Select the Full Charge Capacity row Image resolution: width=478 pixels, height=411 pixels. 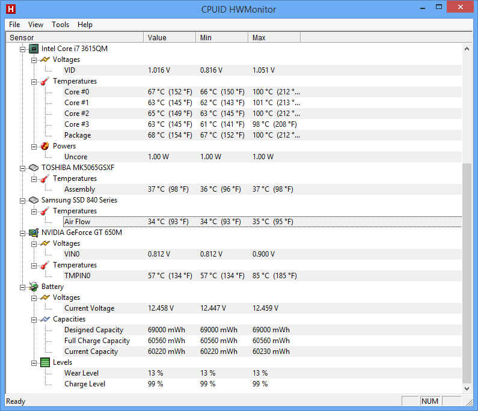[262, 341]
